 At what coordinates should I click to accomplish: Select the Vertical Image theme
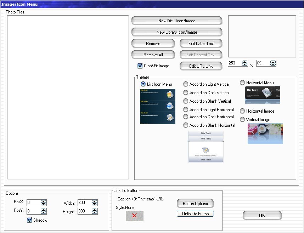click(242, 120)
